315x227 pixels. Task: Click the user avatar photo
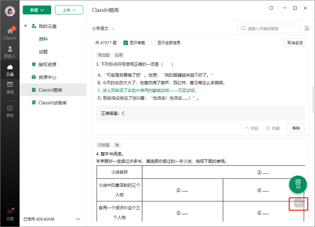tap(10, 11)
